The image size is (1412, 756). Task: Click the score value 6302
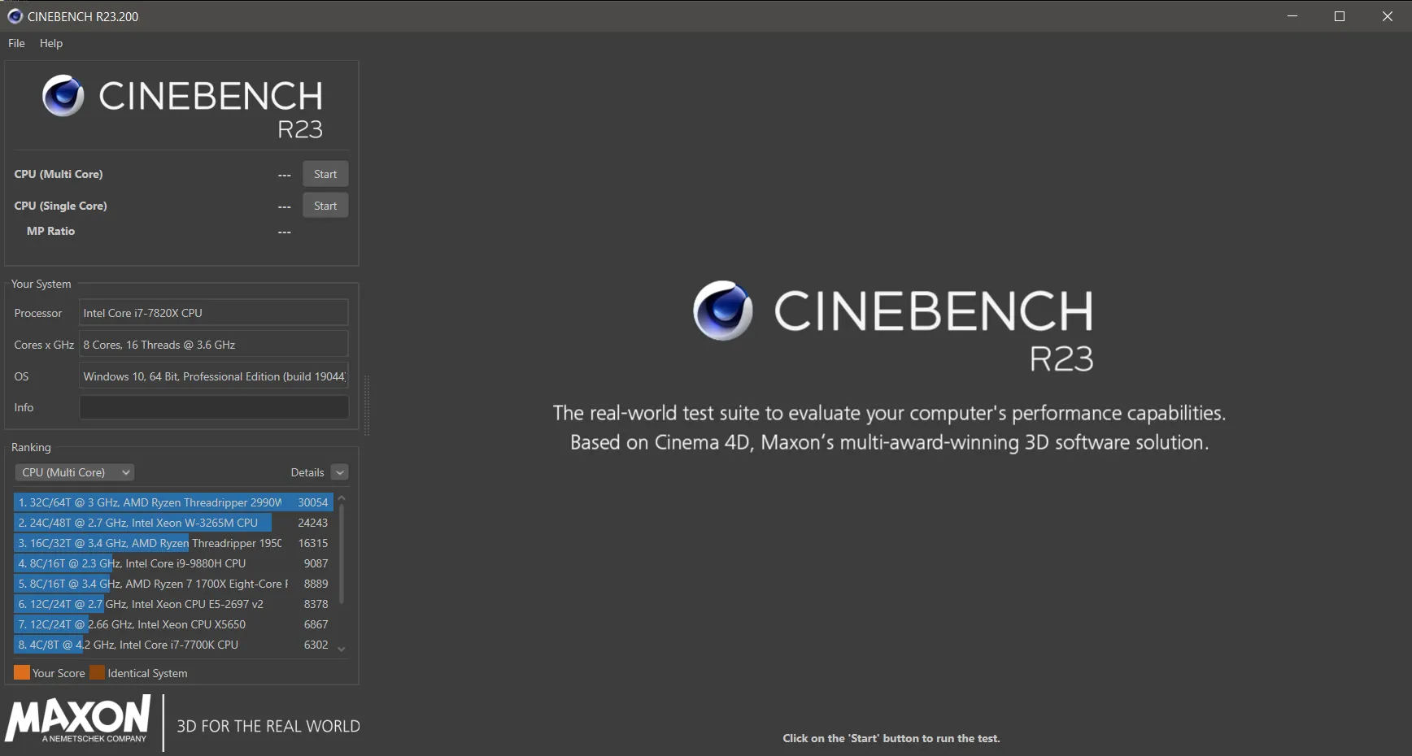pos(316,645)
